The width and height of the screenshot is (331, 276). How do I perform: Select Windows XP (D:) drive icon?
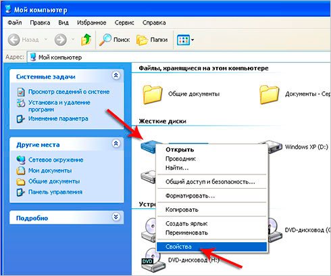click(275, 147)
